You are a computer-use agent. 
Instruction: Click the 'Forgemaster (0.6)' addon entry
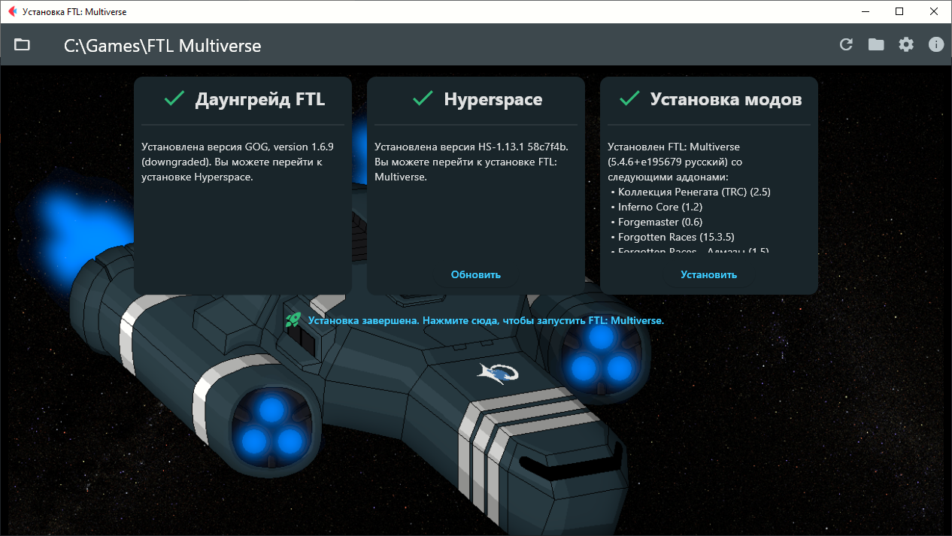[x=660, y=222]
